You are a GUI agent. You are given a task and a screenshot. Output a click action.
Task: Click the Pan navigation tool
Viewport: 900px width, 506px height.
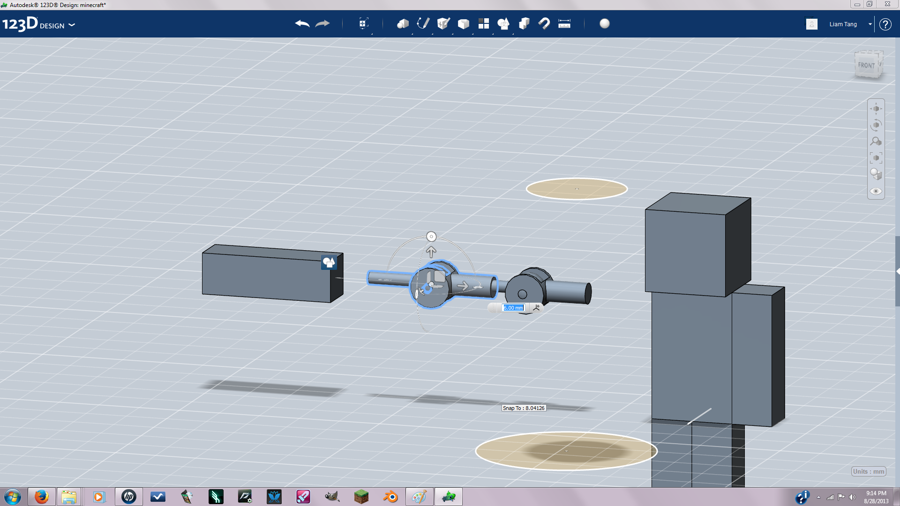[x=876, y=109]
